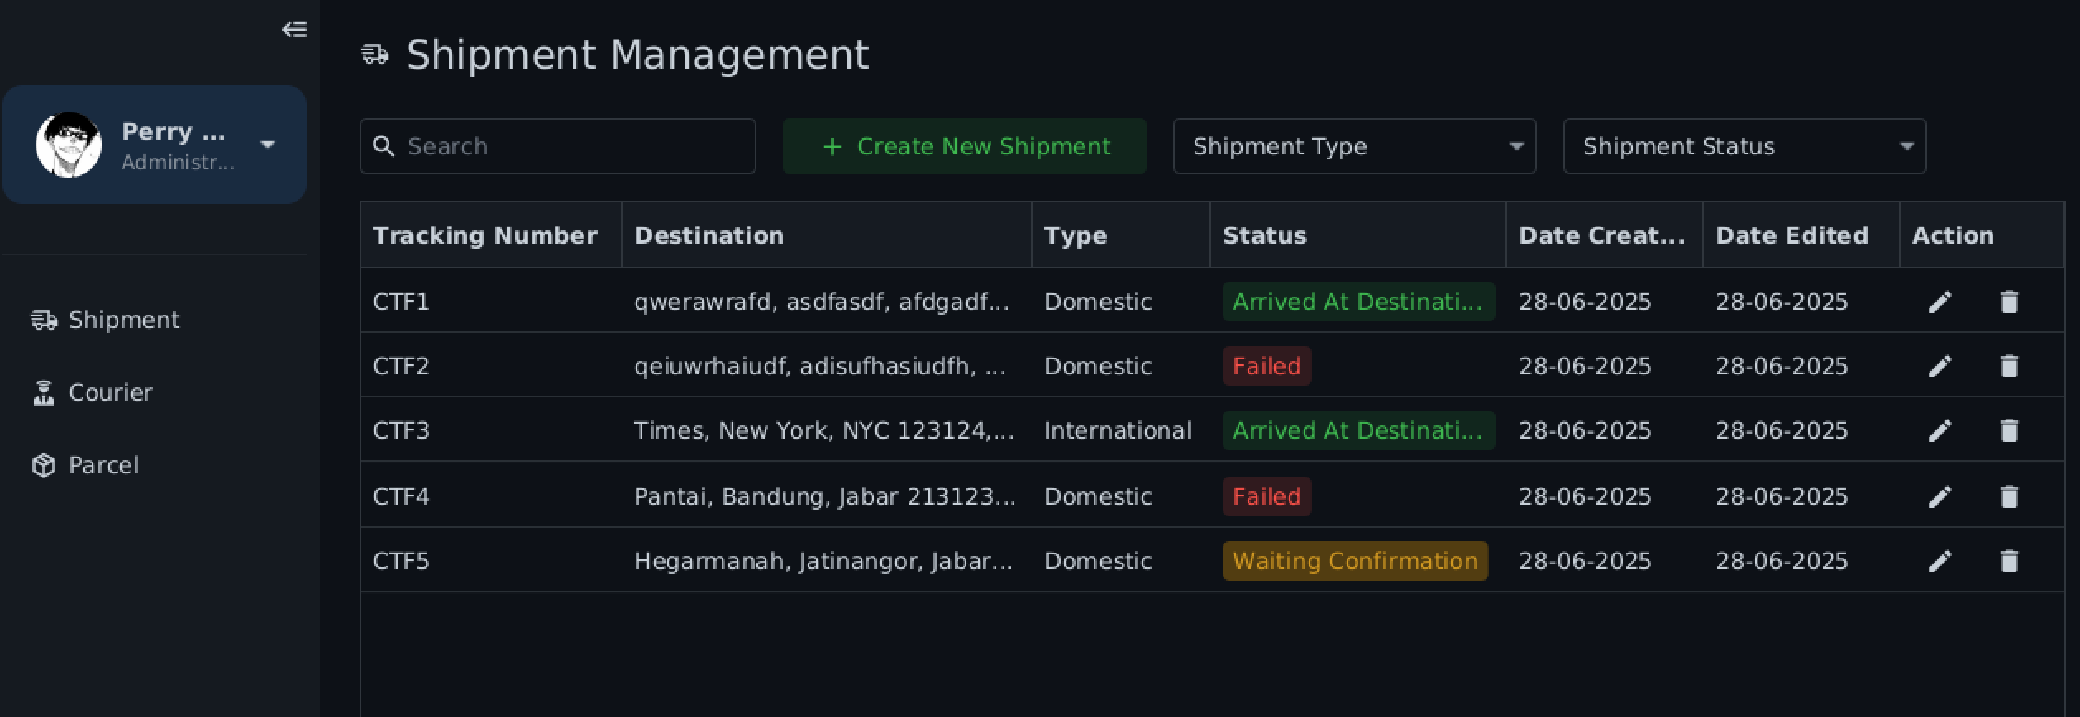This screenshot has height=717, width=2080.
Task: Delete shipment CTF2 using the trash icon
Action: click(x=2010, y=365)
